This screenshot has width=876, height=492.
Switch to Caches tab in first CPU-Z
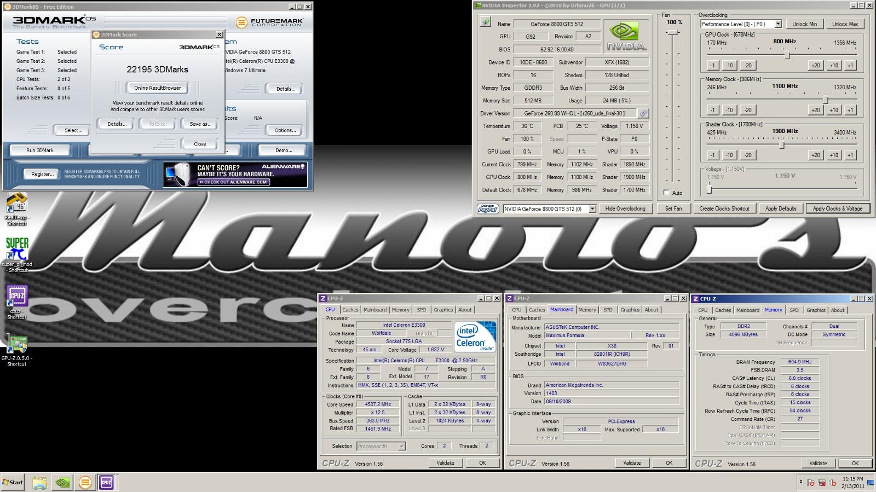(x=350, y=310)
